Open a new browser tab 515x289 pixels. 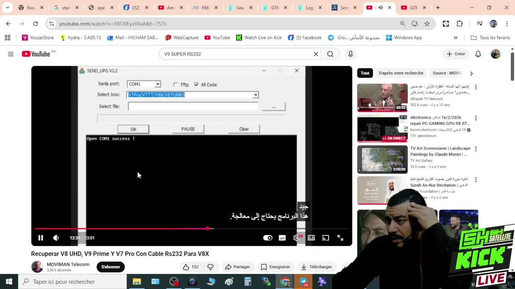(438, 8)
